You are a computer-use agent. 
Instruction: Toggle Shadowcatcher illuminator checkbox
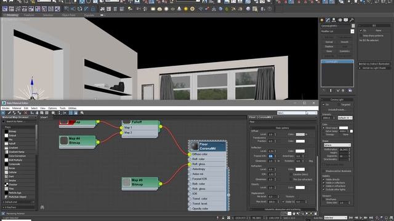324,171
